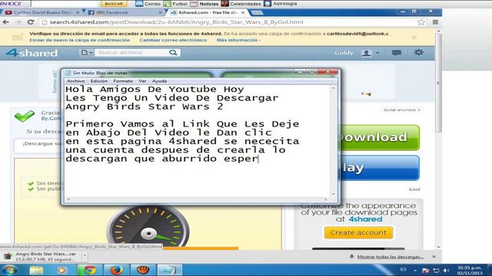Click the 4shared Buscar archivos field
This screenshot has width=492, height=276.
(x=131, y=53)
